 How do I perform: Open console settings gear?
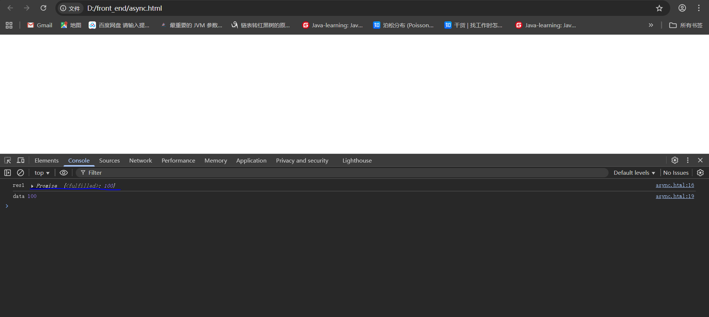(x=700, y=173)
